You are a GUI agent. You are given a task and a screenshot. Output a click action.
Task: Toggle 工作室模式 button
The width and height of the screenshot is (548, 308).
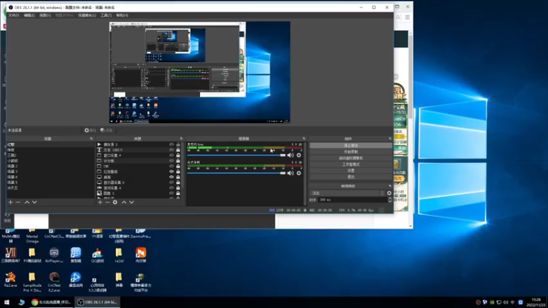(351, 164)
